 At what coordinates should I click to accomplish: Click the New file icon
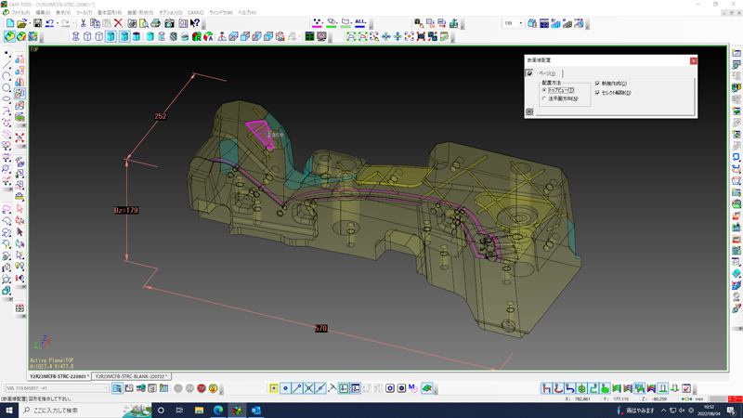click(9, 23)
